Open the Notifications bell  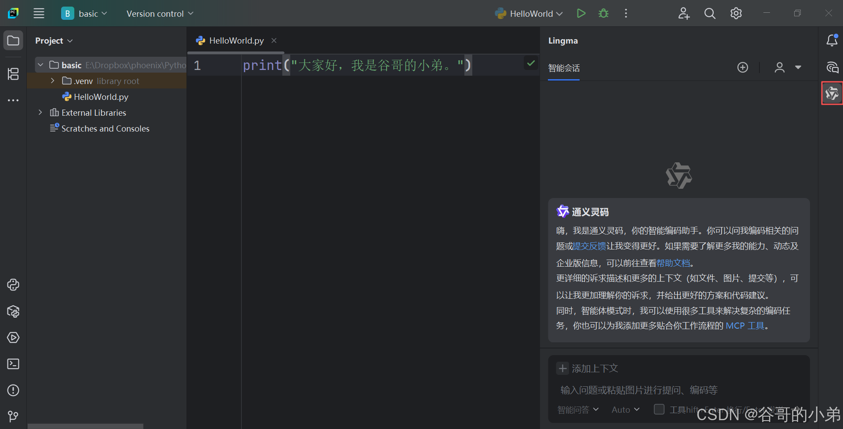[x=832, y=40]
